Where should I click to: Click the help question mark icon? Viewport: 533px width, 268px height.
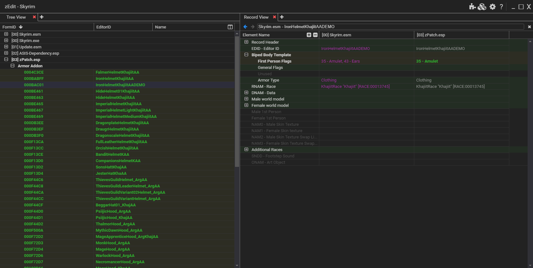(x=501, y=7)
